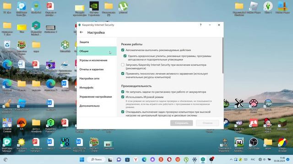Screen dimensions: 293x164
Task: Toggle the Игровой режим checkbox
Action: click(123, 97)
